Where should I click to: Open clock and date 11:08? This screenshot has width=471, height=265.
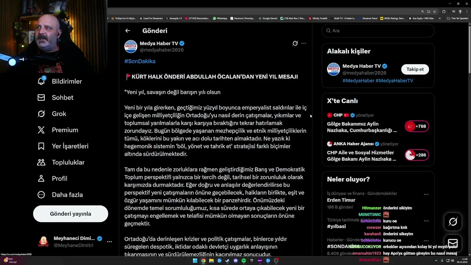(462, 261)
